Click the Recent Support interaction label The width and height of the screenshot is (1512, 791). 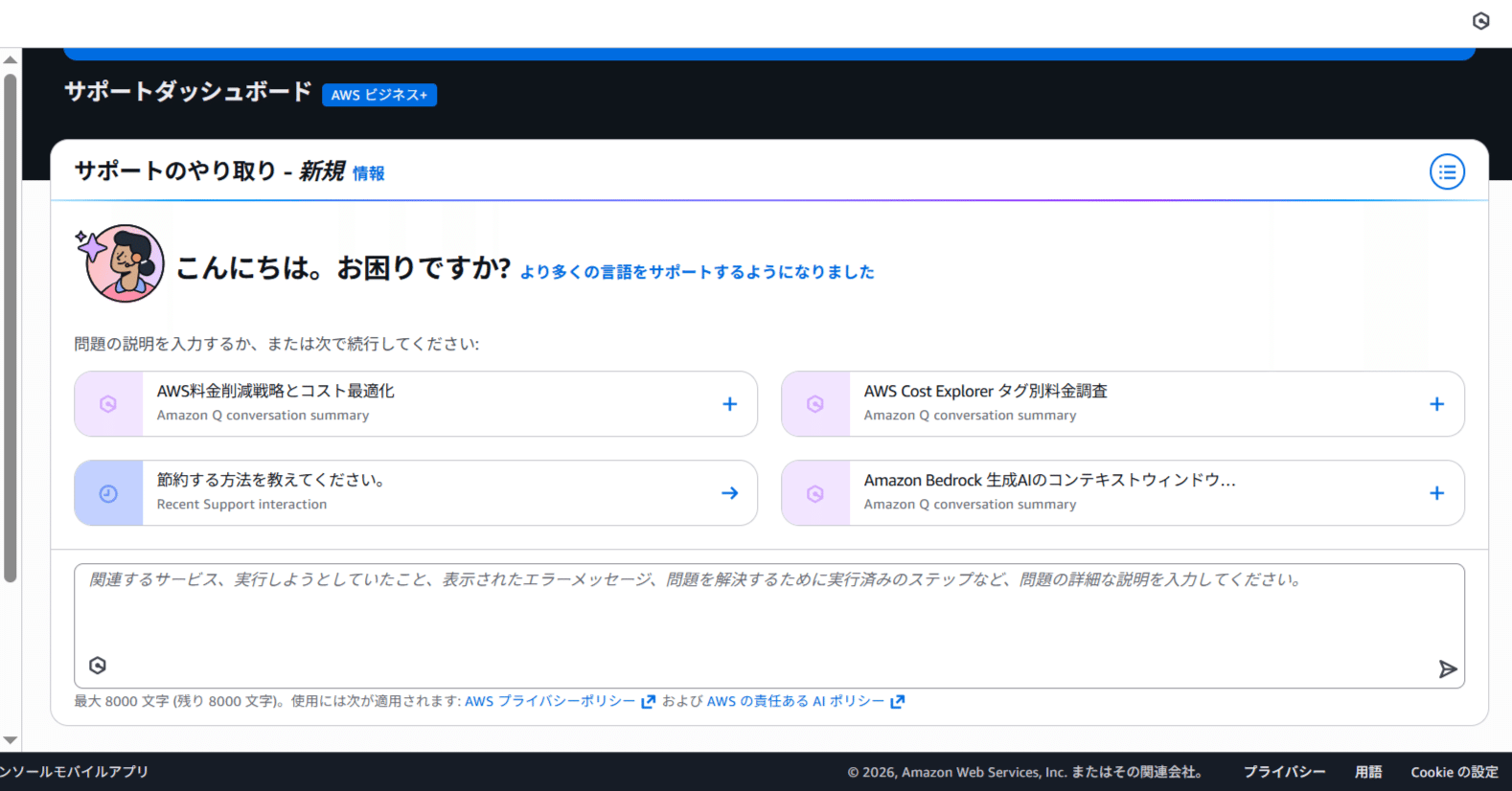click(241, 505)
